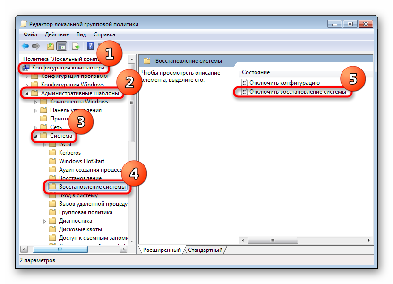
Task: Toggle the Show/Hide console tree icon
Action: pyautogui.click(x=62, y=46)
